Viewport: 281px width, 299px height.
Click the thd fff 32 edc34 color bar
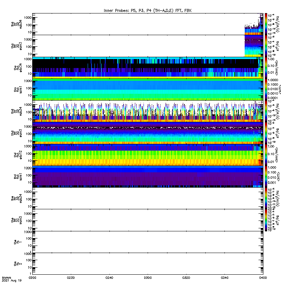tap(266, 111)
